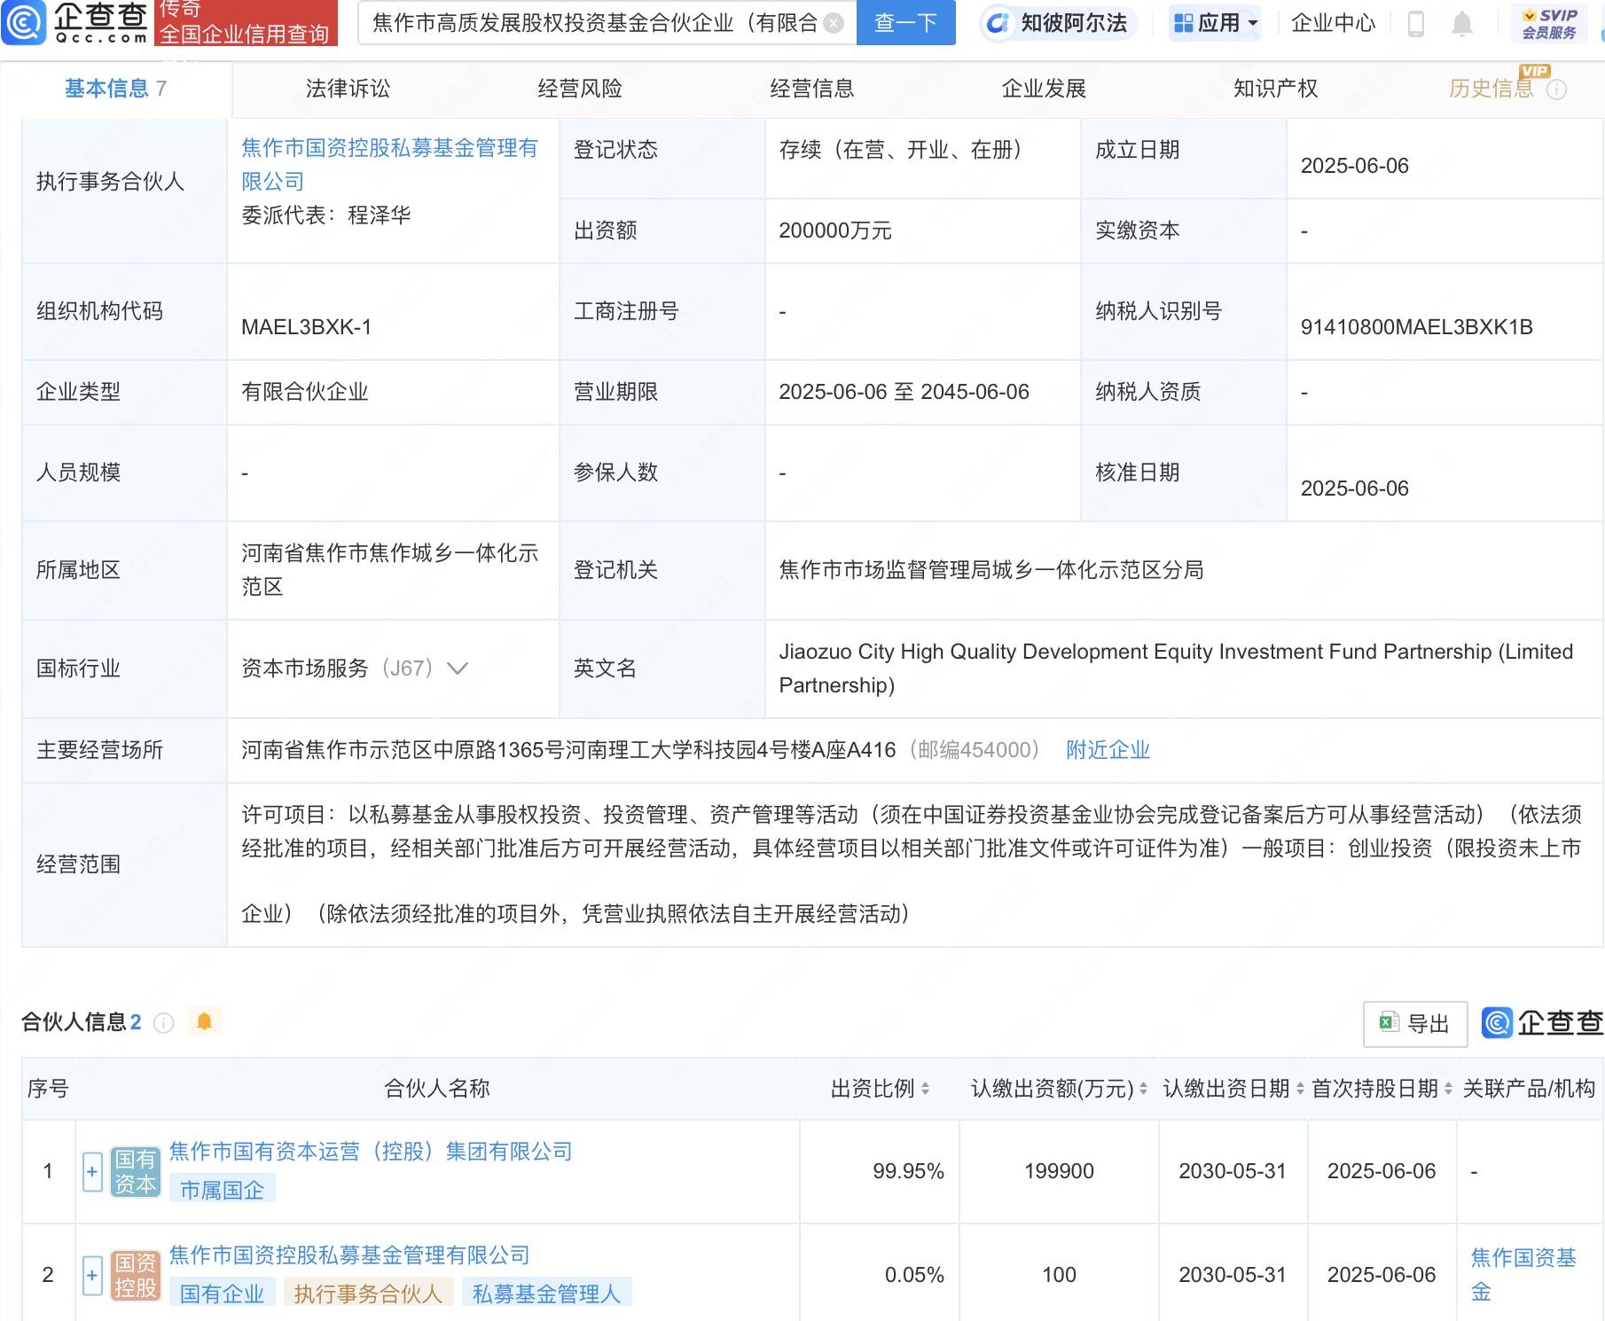
Task: Open notifications bell in the header
Action: click(x=1462, y=24)
